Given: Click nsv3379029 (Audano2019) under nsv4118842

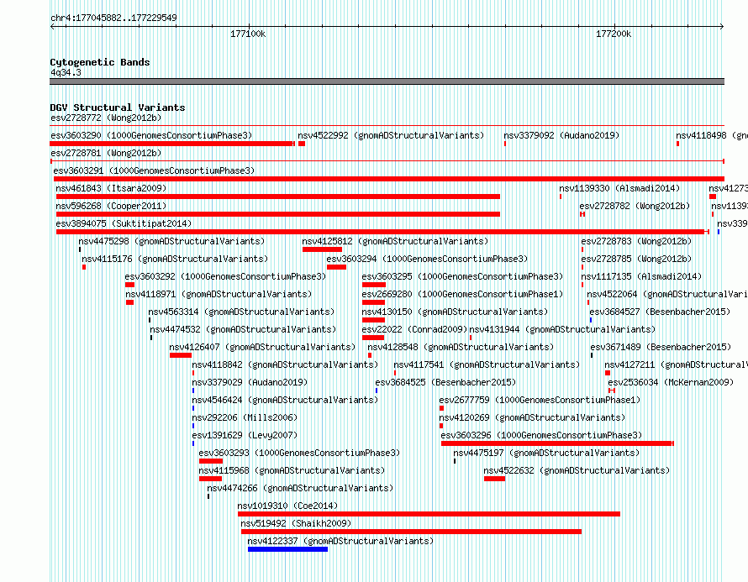Looking at the screenshot, I should pyautogui.click(x=250, y=382).
